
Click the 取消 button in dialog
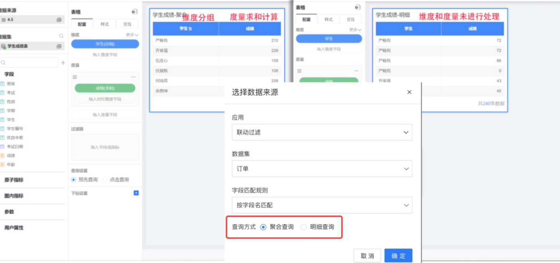367,256
